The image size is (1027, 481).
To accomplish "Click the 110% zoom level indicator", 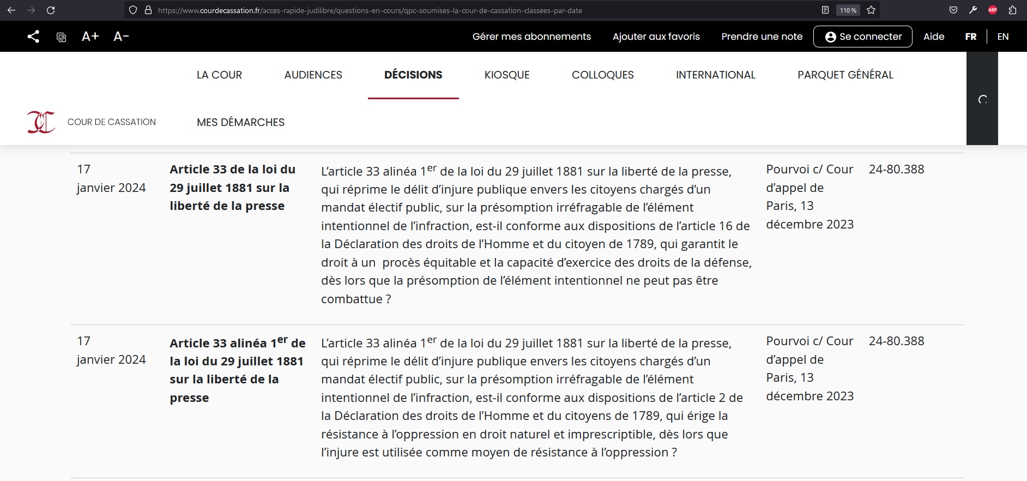I will pos(848,10).
